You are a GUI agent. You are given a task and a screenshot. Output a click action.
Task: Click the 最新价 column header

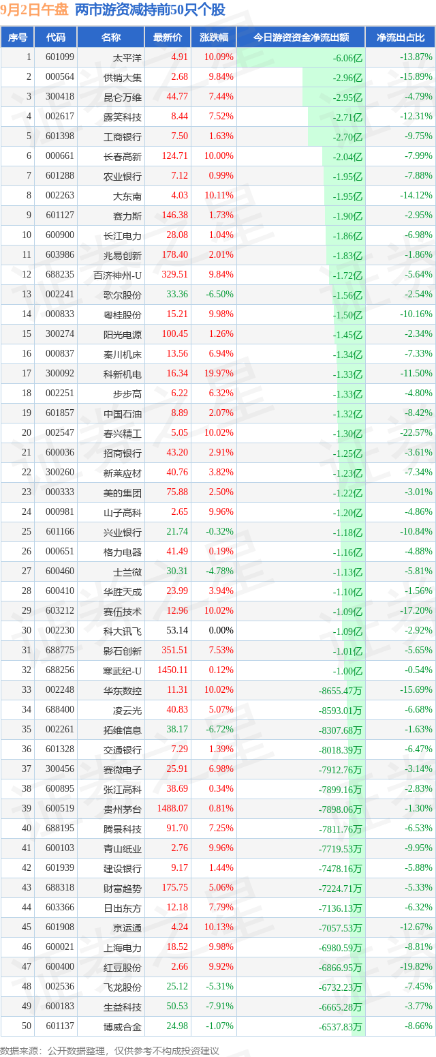168,38
